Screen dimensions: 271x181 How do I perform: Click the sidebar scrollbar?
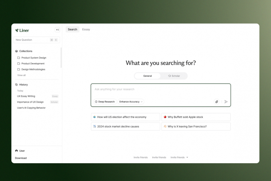(x=61, y=58)
